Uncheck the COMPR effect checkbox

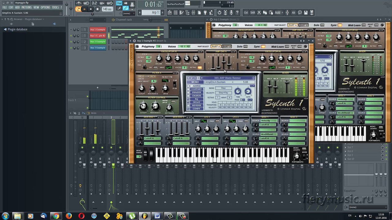[188, 109]
